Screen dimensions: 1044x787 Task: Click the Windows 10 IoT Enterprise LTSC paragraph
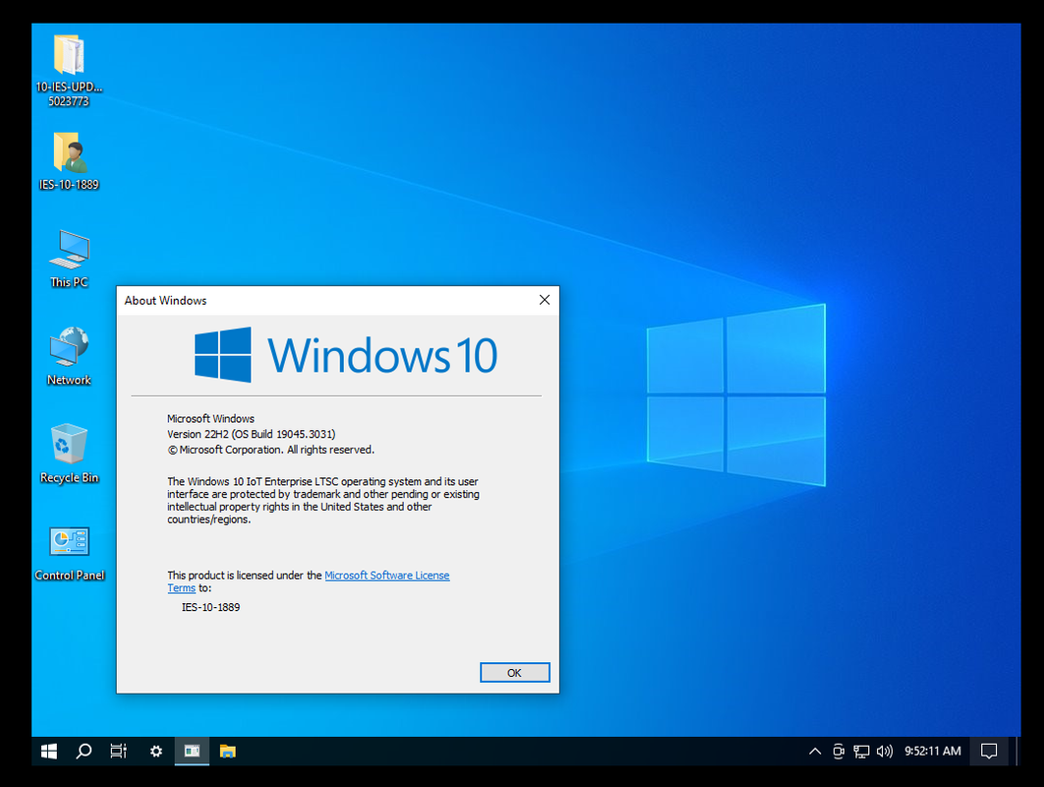click(322, 501)
